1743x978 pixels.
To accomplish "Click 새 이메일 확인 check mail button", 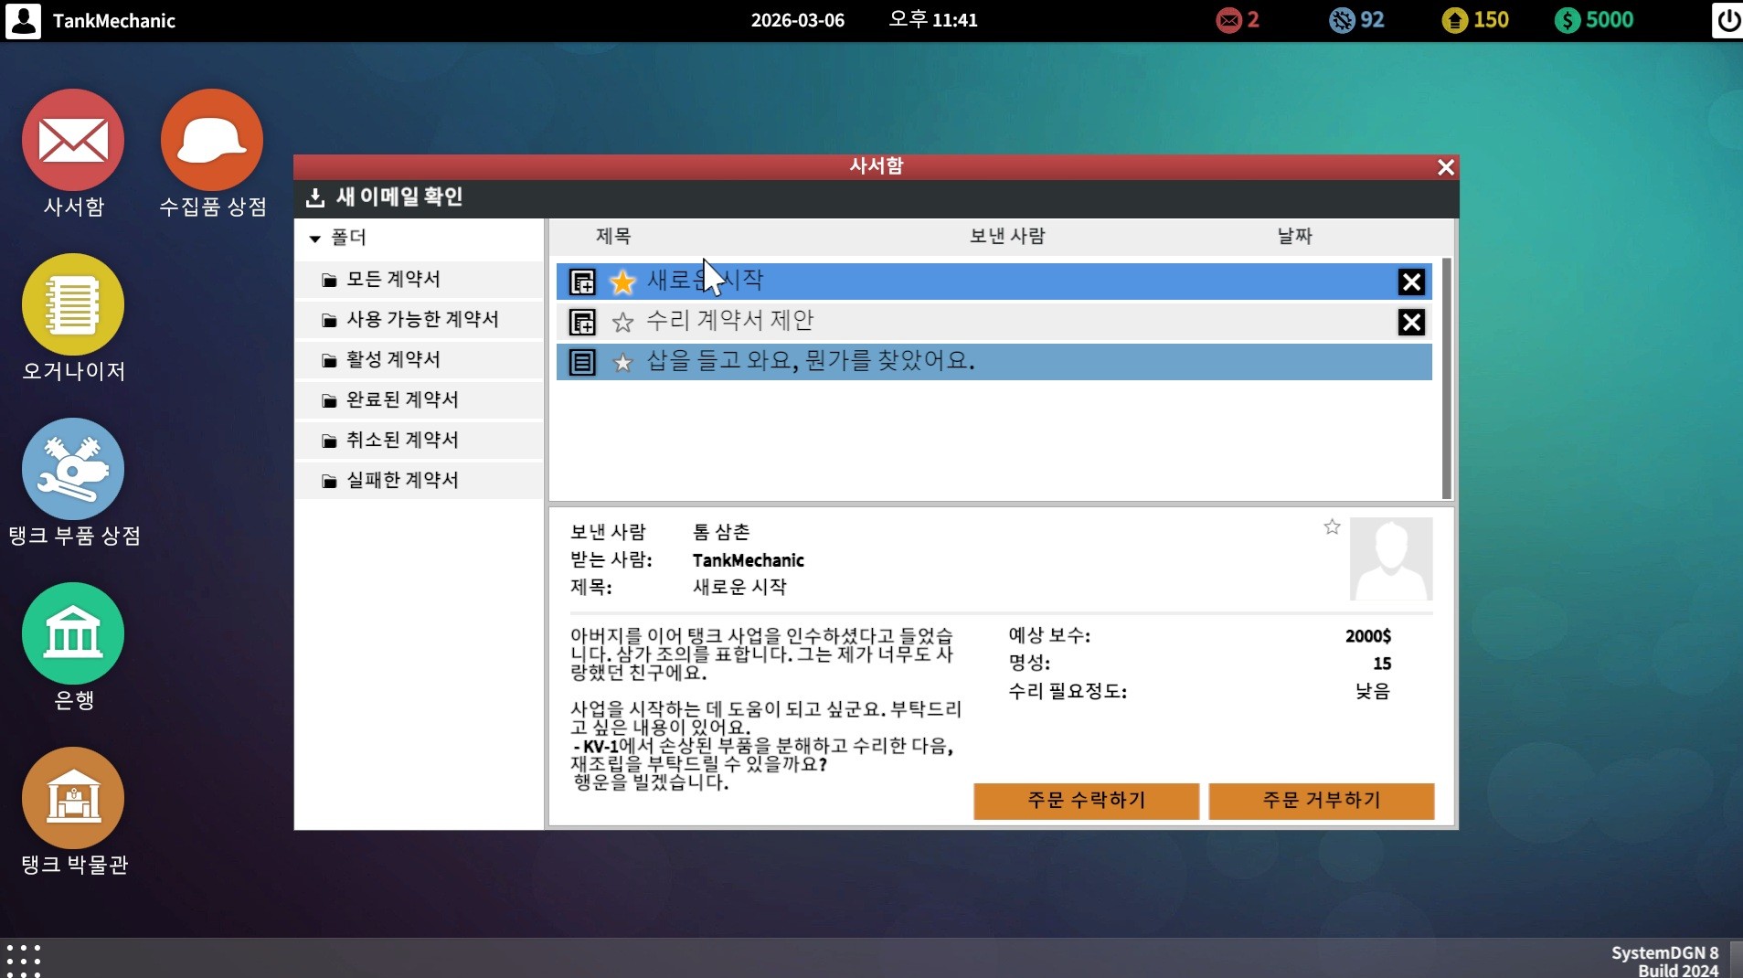I will (385, 197).
